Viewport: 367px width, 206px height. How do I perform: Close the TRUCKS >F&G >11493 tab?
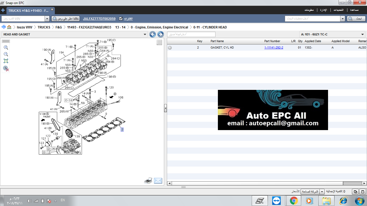pos(52,9)
